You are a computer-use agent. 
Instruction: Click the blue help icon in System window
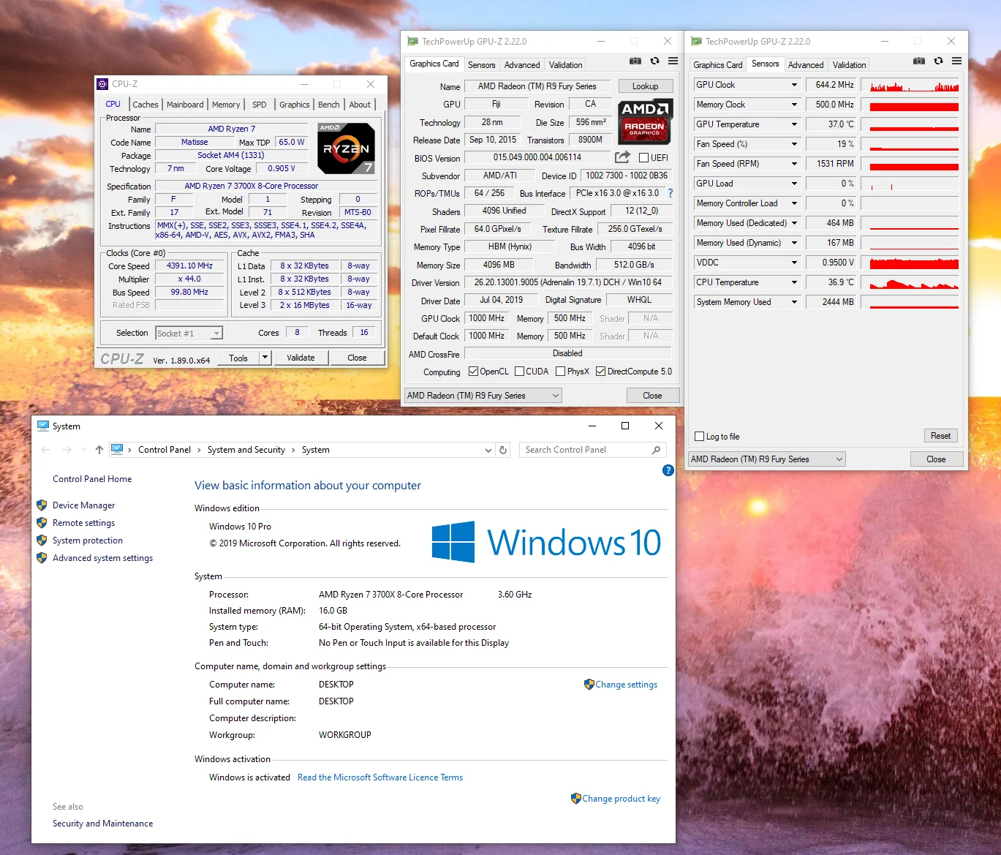[668, 471]
